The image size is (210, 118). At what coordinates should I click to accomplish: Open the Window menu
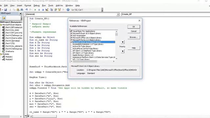click(x=69, y=6)
